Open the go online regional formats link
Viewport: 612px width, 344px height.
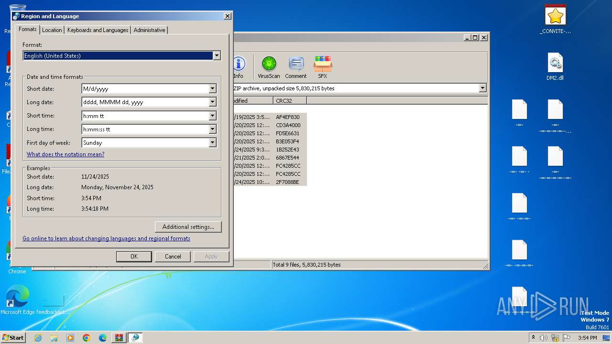point(106,238)
